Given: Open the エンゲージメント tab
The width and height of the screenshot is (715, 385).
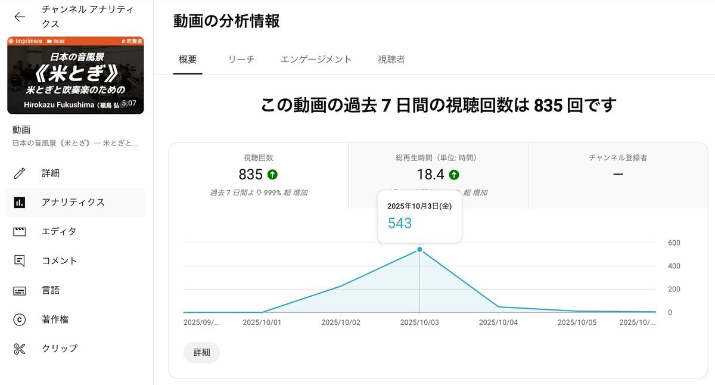Looking at the screenshot, I should [x=316, y=60].
